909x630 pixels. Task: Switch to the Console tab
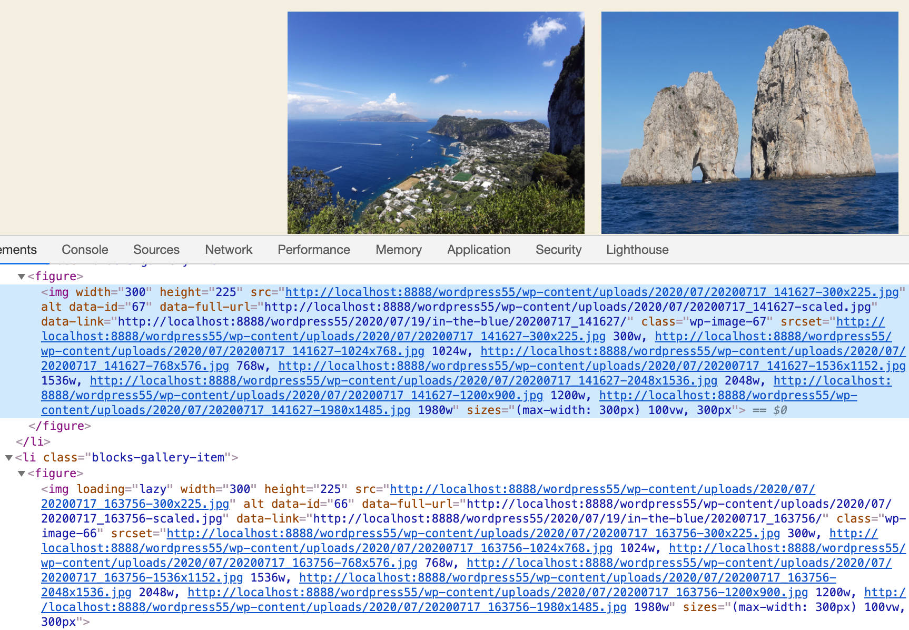coord(84,250)
